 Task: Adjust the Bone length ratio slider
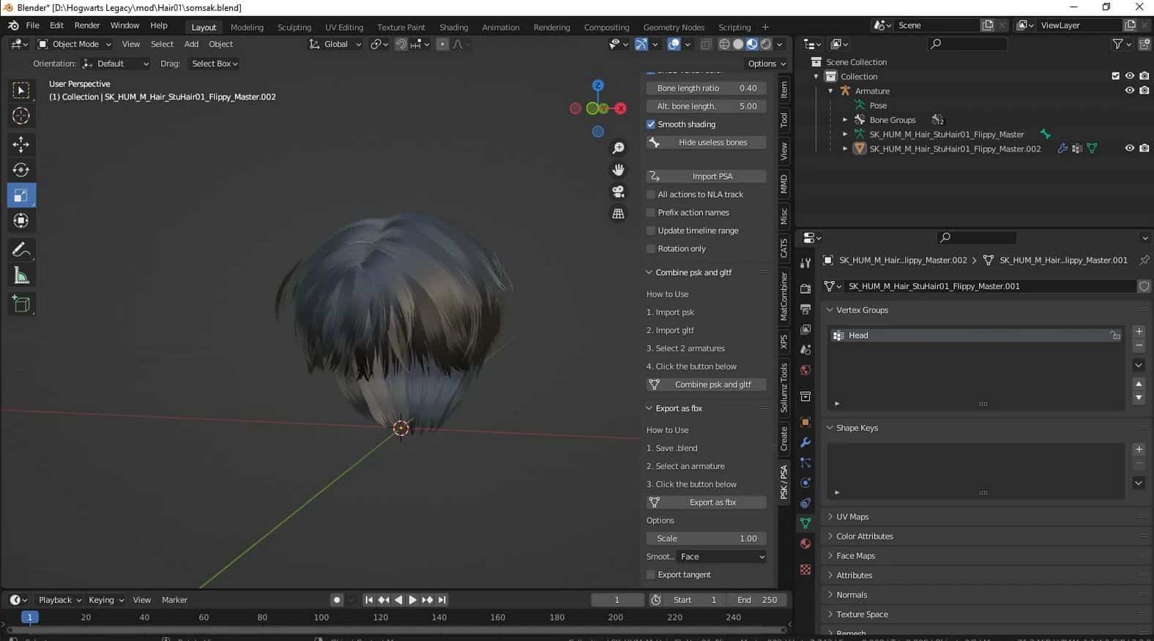point(707,88)
